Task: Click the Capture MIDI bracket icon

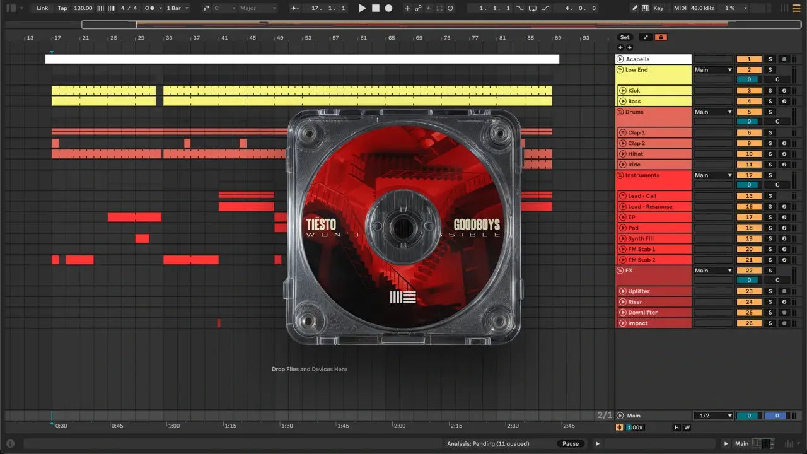Action: click(x=439, y=8)
